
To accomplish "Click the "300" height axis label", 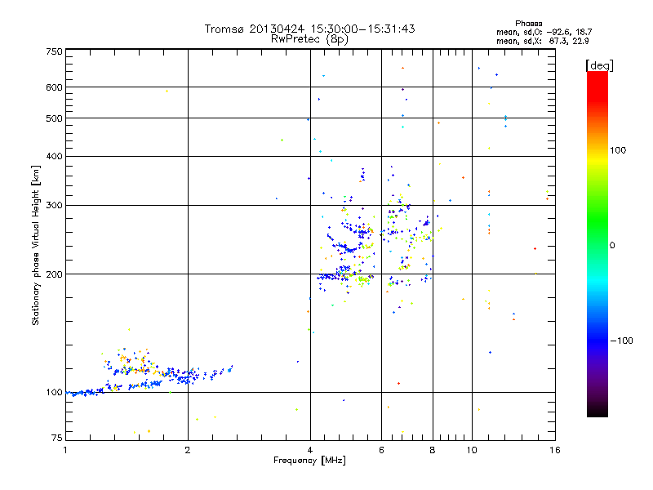I will (x=55, y=206).
